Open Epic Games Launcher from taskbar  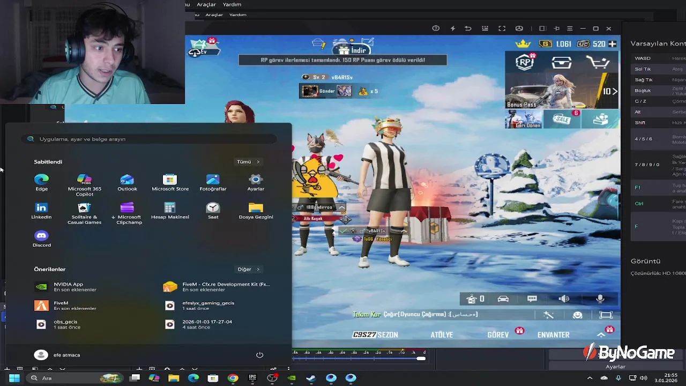252,378
